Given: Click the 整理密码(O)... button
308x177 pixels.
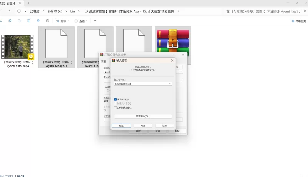Looking at the screenshot, I should pos(143,116).
